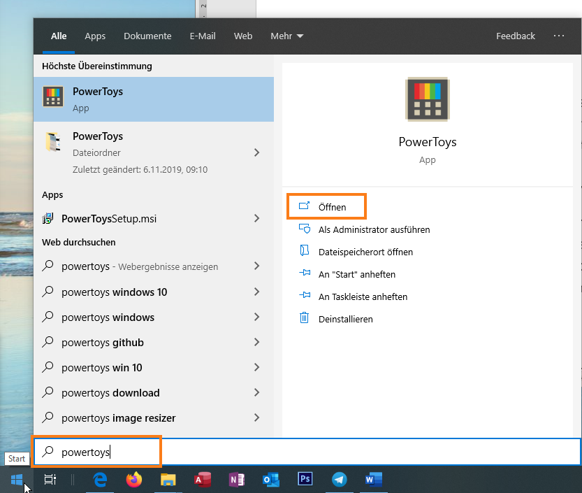The image size is (582, 493).
Task: Open Microsoft Word from the taskbar
Action: pos(373,480)
